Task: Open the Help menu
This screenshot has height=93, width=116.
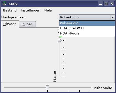Action: pyautogui.click(x=48, y=10)
